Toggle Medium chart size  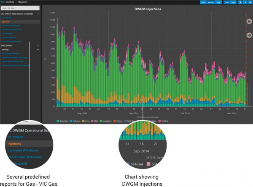tap(211, 3)
